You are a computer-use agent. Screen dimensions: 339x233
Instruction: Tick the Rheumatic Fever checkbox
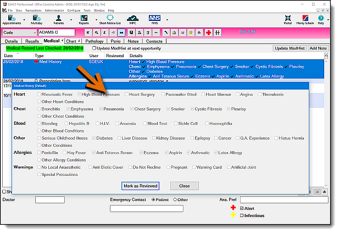(x=39, y=94)
